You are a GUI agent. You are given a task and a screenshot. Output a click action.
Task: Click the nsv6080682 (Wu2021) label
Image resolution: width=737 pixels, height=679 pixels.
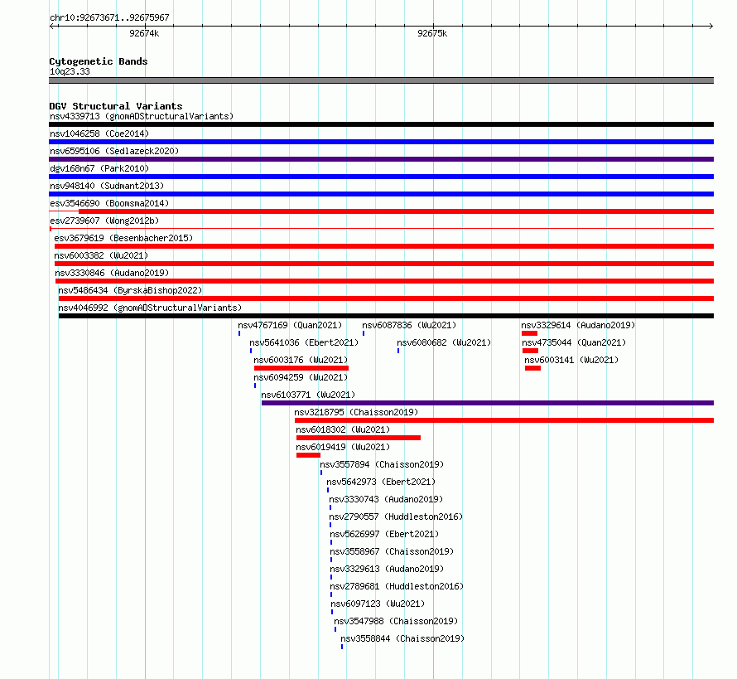point(444,342)
